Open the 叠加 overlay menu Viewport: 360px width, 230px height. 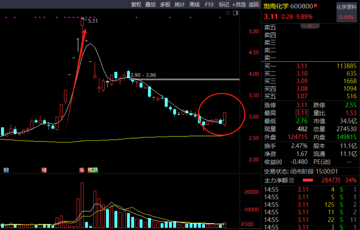pyautogui.click(x=150, y=4)
